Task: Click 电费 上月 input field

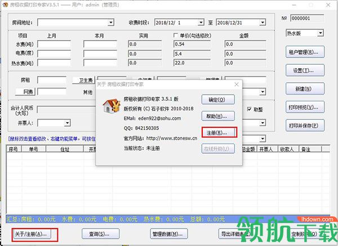Action: [x=54, y=53]
